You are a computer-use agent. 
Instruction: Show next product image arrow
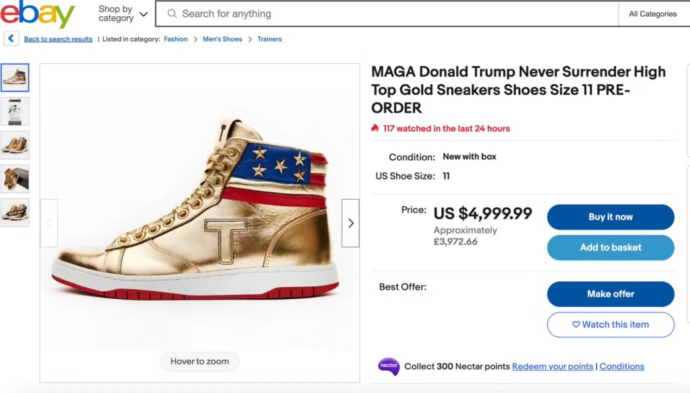tap(350, 223)
